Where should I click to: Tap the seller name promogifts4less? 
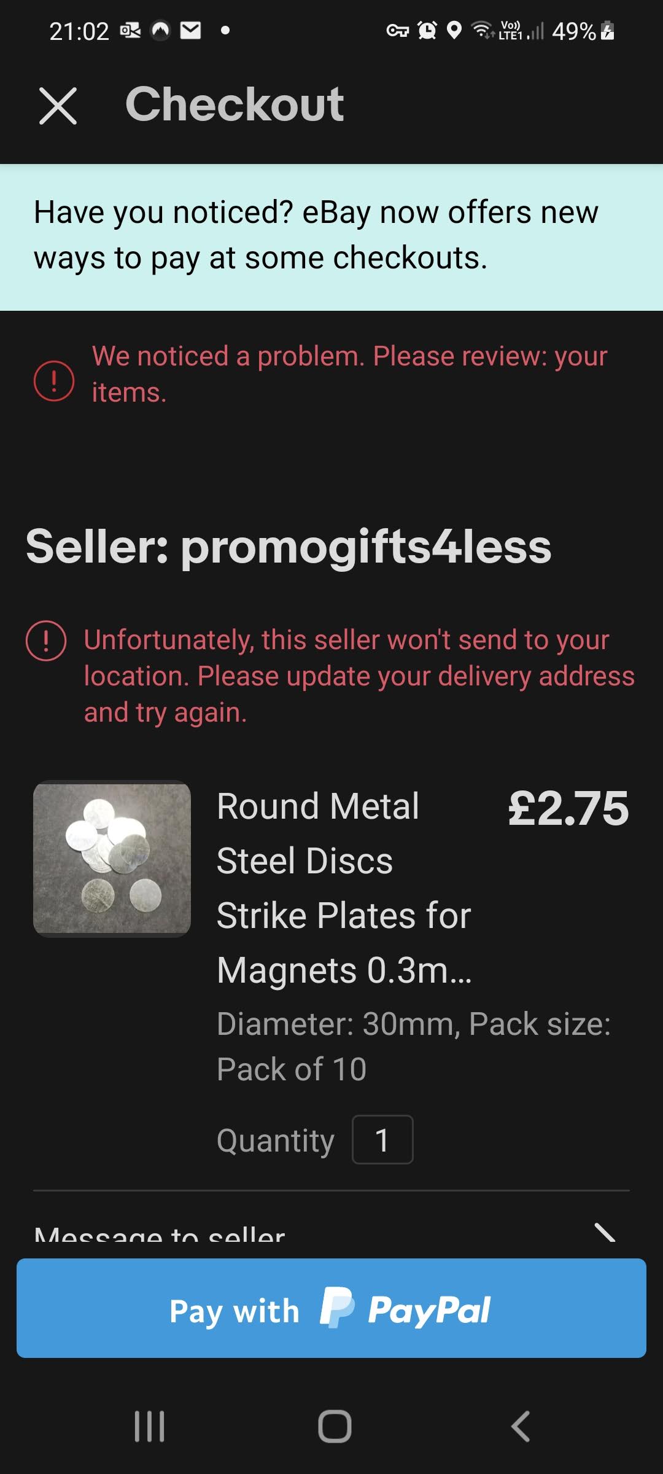click(x=366, y=547)
